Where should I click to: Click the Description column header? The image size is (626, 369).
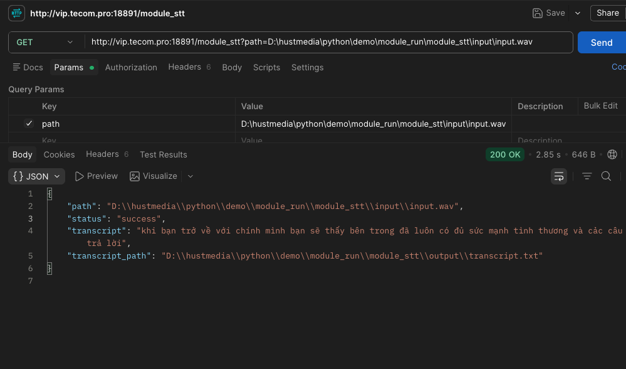540,106
